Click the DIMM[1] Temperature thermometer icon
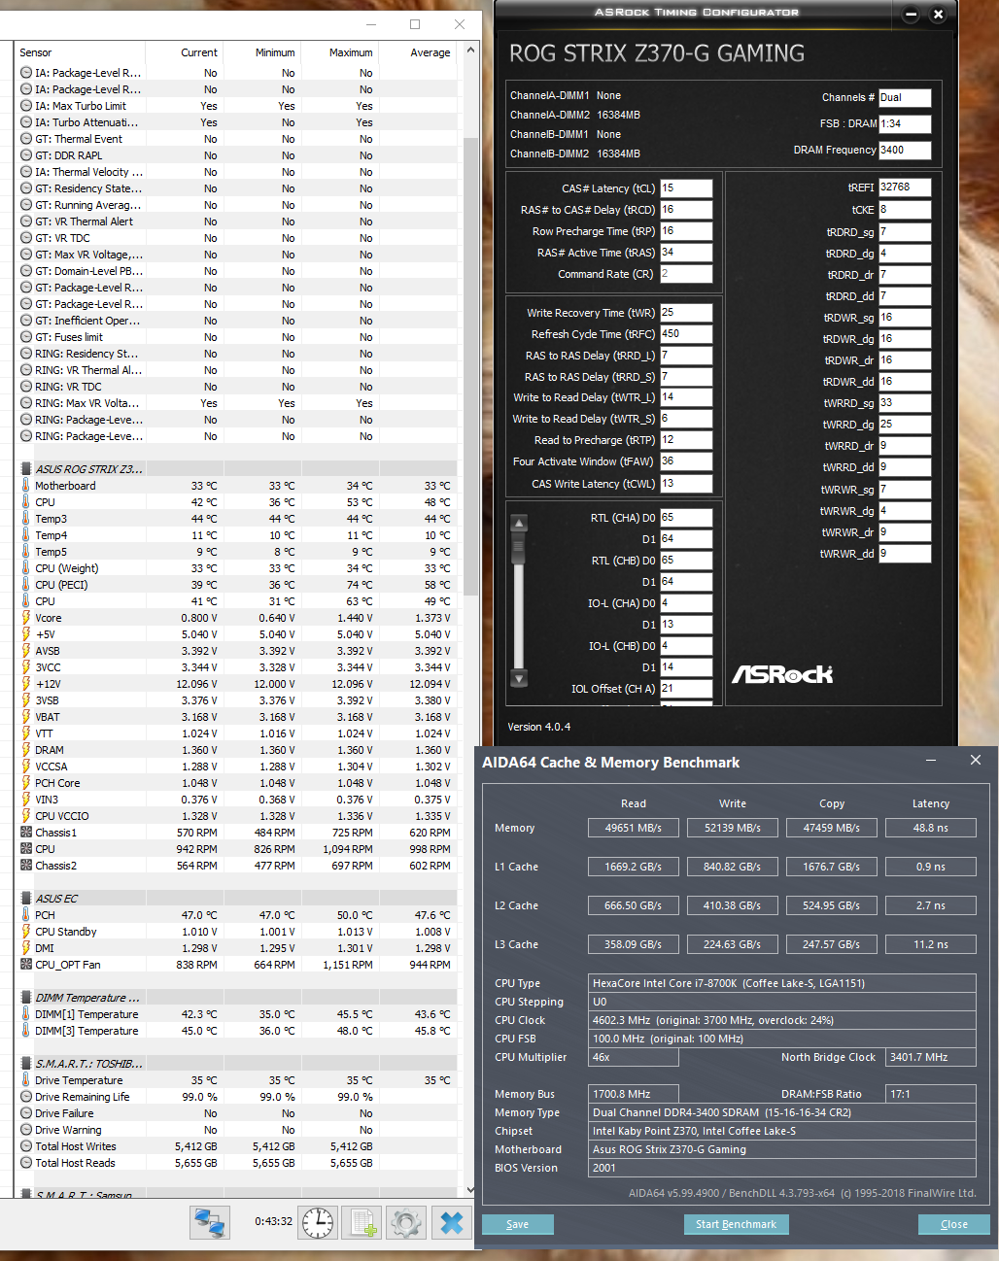This screenshot has width=999, height=1261. [x=26, y=1014]
